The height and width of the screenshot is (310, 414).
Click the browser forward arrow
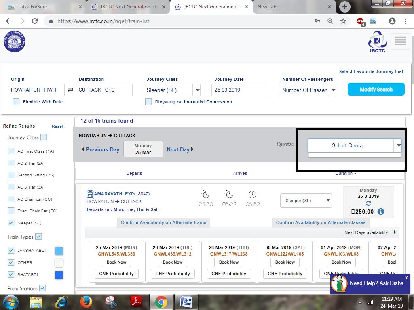click(x=22, y=21)
